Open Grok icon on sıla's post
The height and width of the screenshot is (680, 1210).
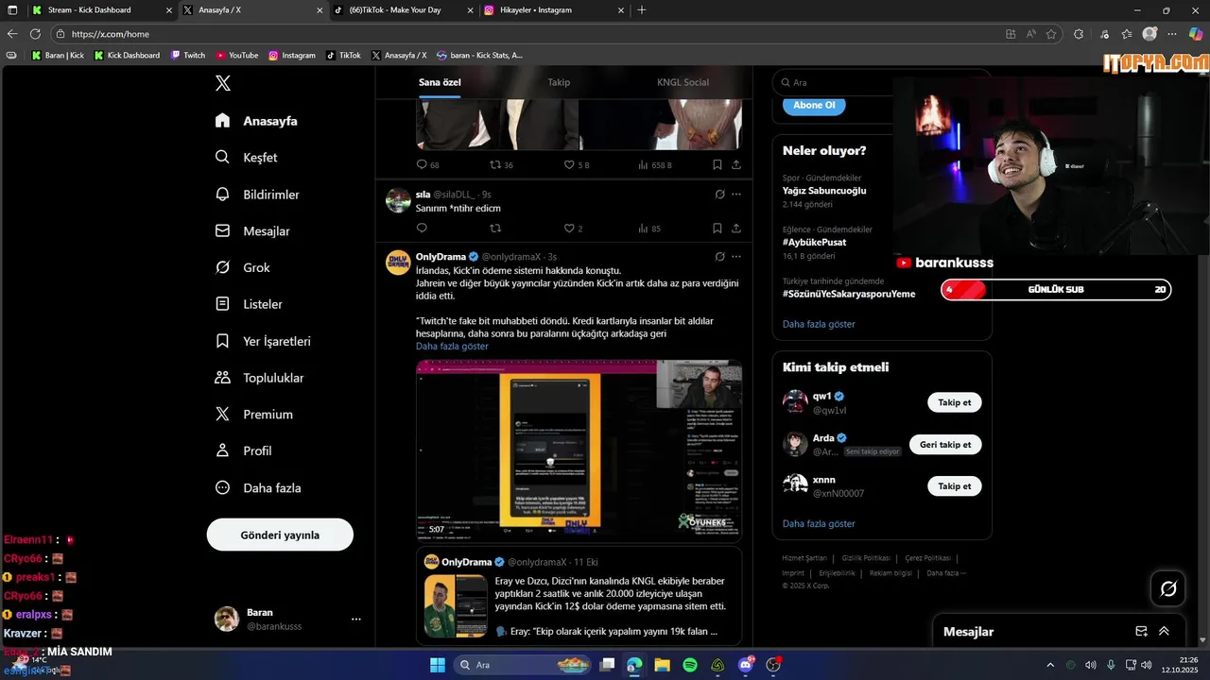(719, 195)
